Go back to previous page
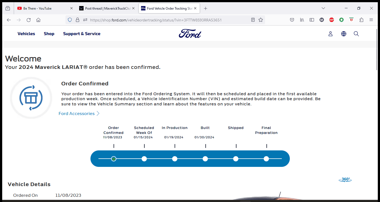 click(x=9, y=20)
